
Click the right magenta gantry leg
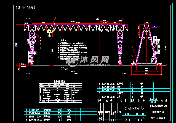(x=120, y=47)
